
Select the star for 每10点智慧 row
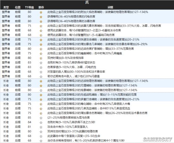pyautogui.click(x=41, y=35)
